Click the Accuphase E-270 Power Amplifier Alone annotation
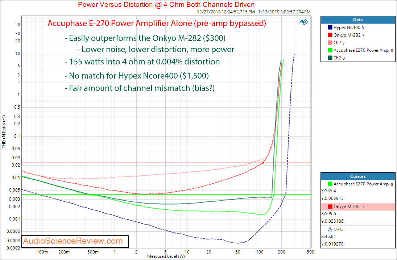Screen dimensions: 397x260 (157, 23)
